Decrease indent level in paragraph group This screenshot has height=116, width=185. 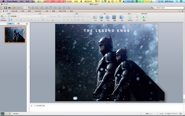pyautogui.click(x=74, y=16)
